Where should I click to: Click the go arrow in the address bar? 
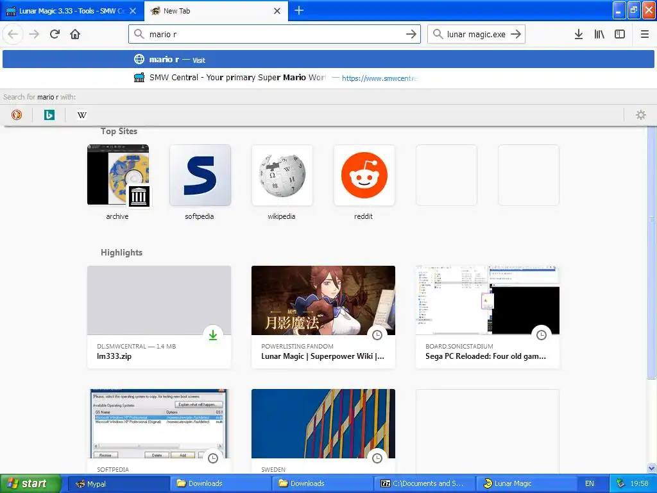(x=411, y=34)
